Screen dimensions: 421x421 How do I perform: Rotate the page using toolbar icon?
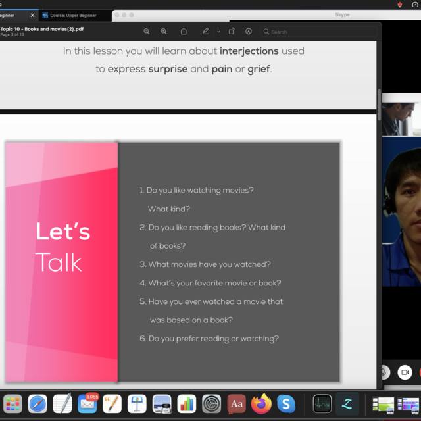pos(232,31)
